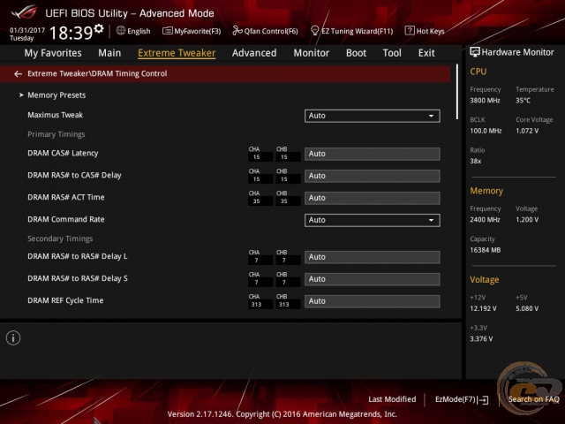Click the MyFavorite(F3) list icon
565x424 pixels.
[167, 31]
